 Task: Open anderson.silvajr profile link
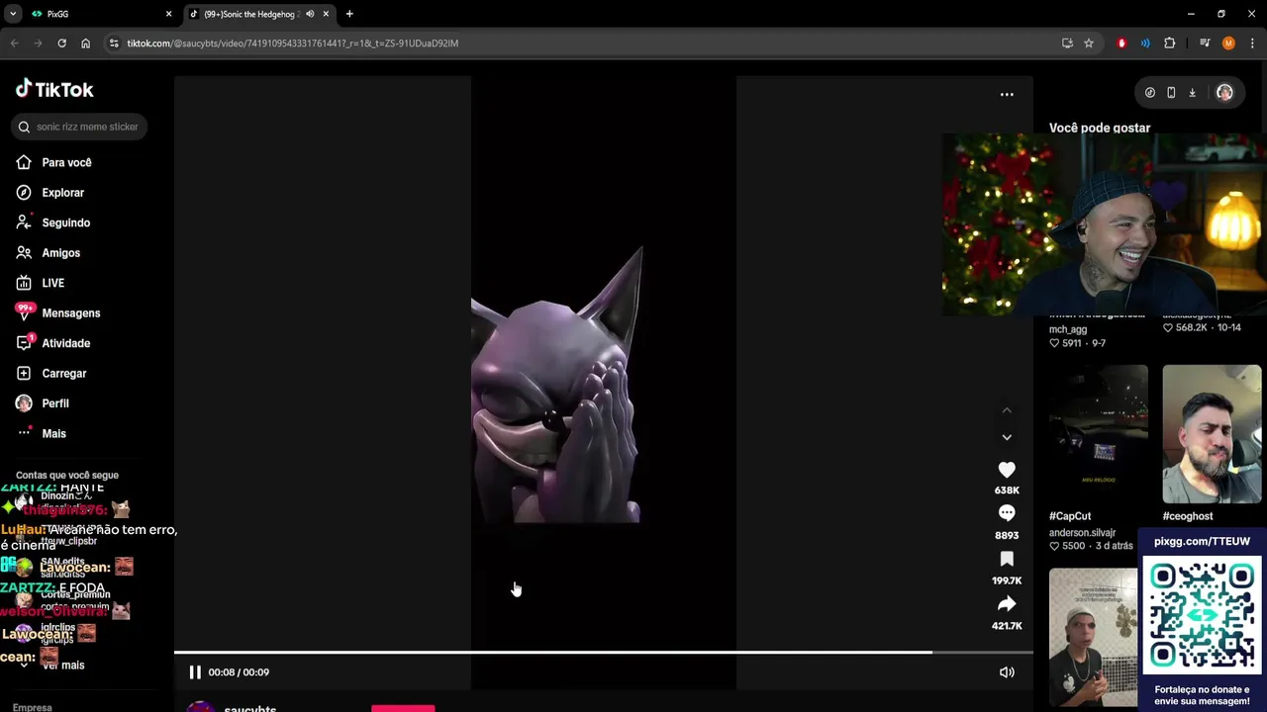click(1082, 533)
